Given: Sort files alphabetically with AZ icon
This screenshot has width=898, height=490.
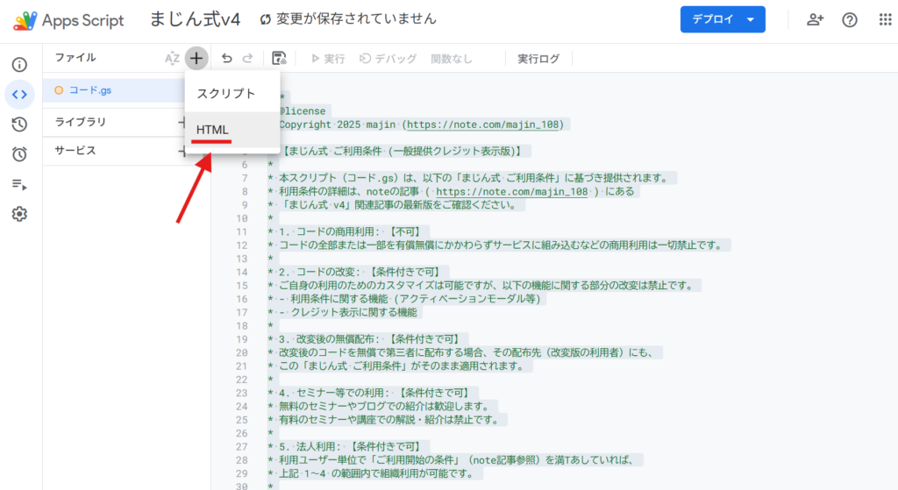Looking at the screenshot, I should pos(172,59).
